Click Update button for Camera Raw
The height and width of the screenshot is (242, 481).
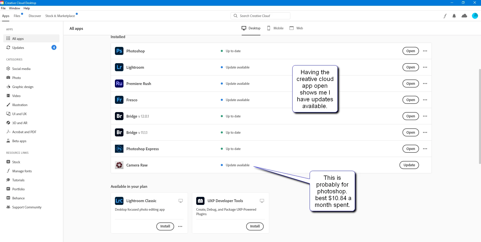click(409, 165)
